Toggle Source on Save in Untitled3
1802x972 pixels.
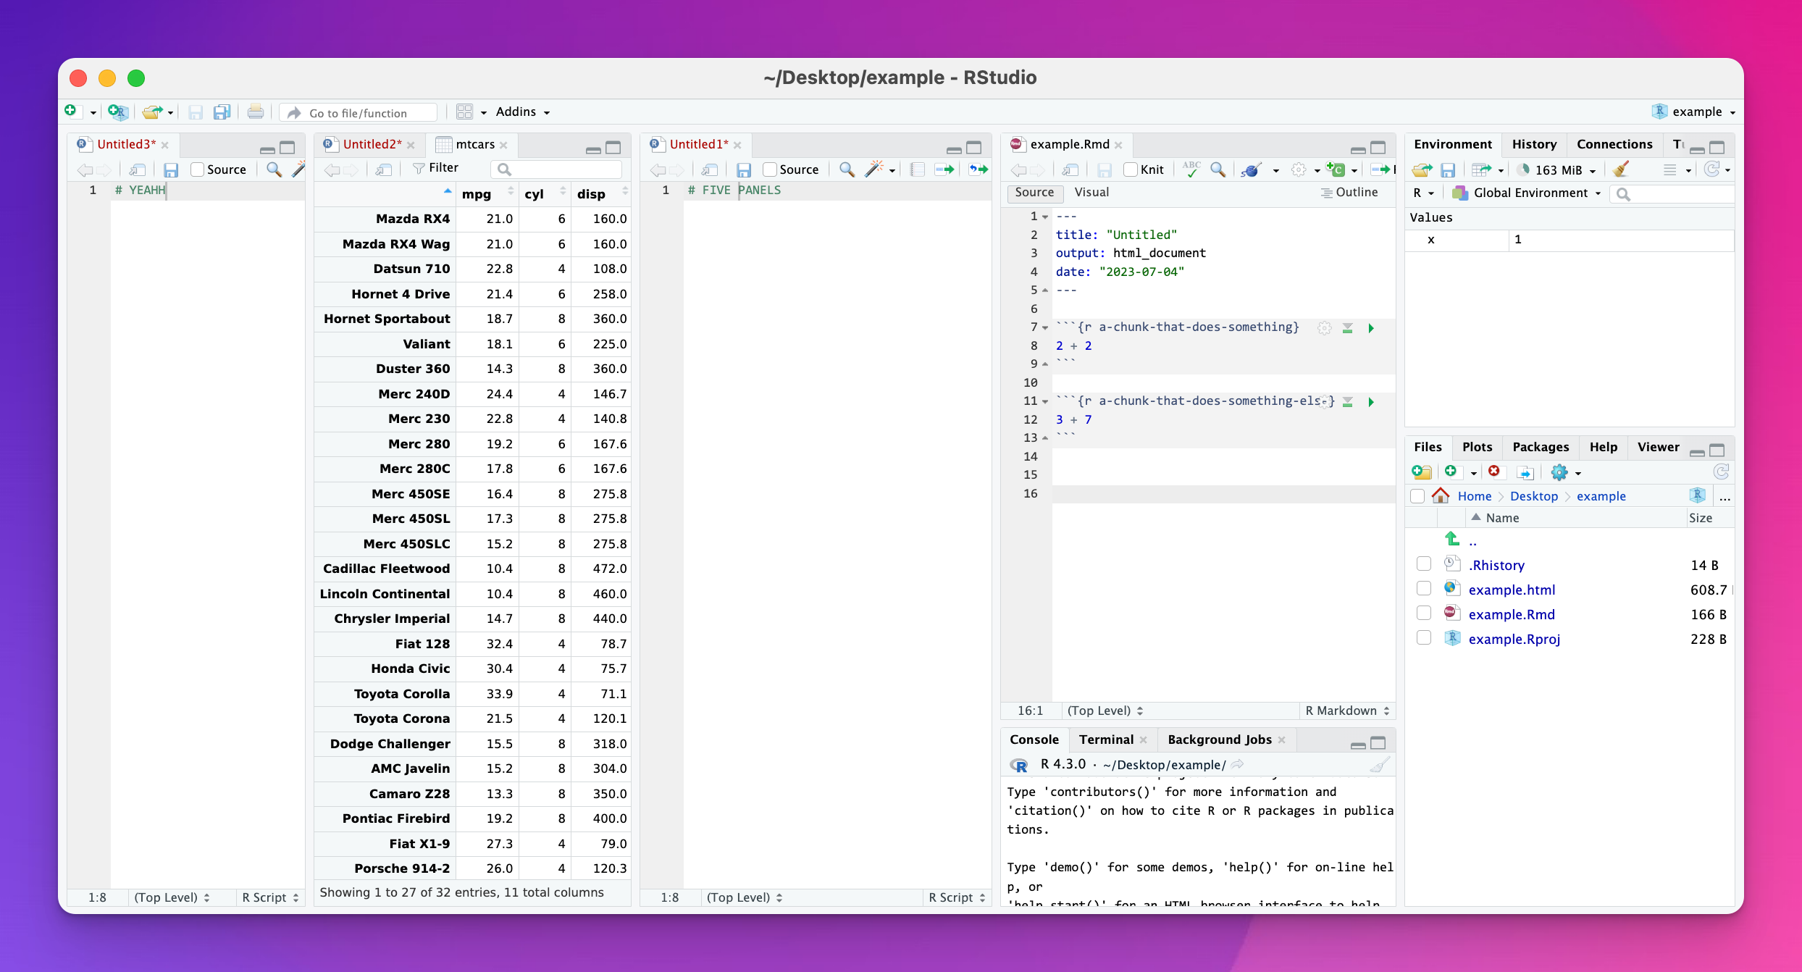197,169
